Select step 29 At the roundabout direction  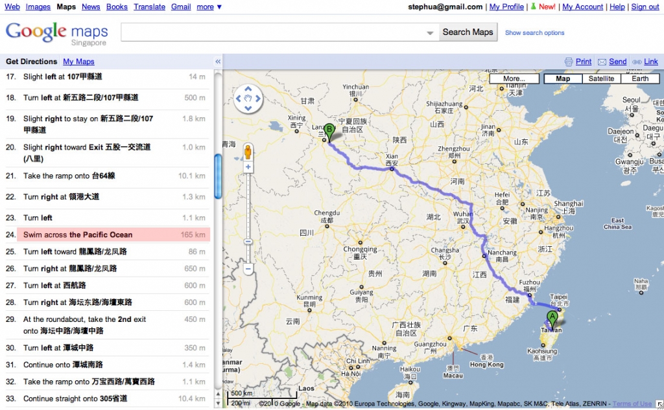coord(107,325)
